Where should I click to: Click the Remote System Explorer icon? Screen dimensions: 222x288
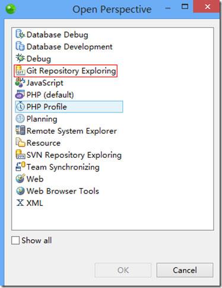(x=20, y=130)
